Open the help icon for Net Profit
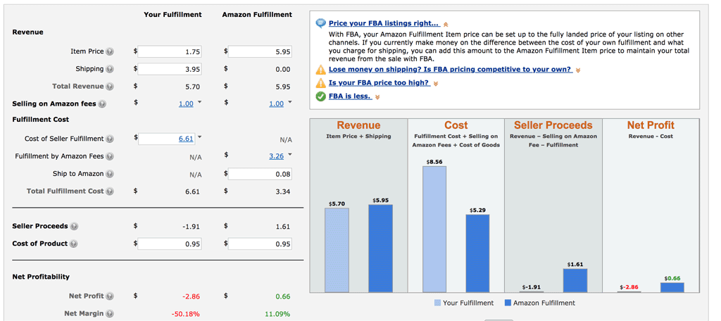The height and width of the screenshot is (321, 721). click(x=110, y=296)
